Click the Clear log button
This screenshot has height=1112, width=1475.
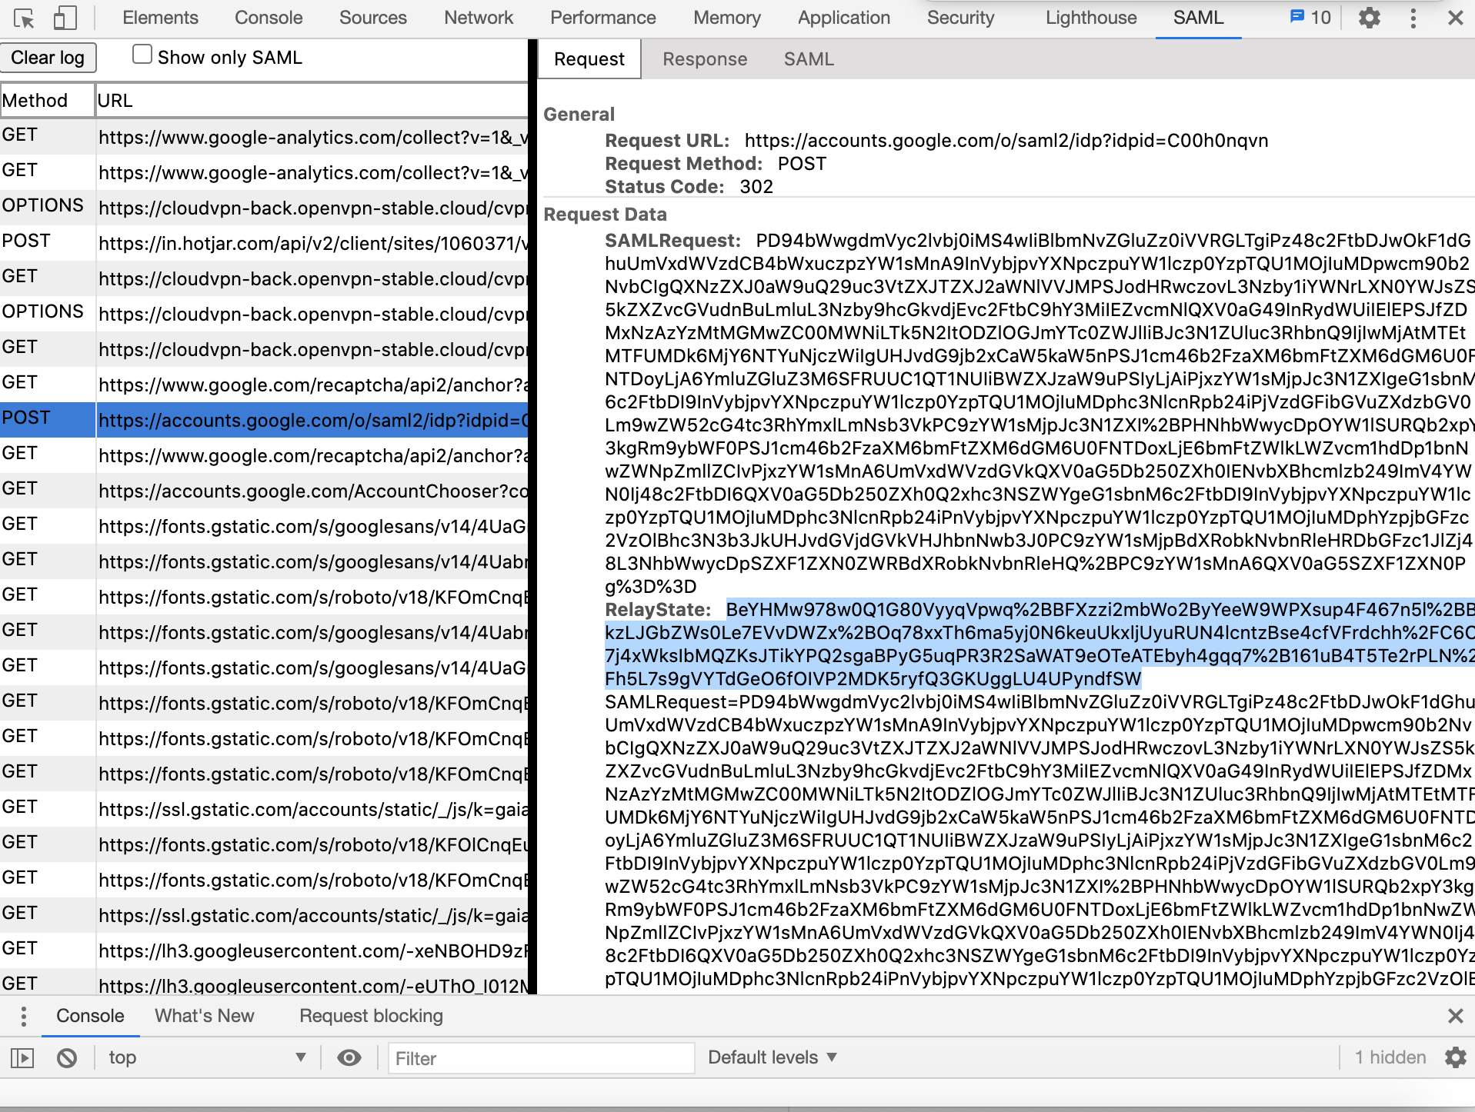pos(48,58)
